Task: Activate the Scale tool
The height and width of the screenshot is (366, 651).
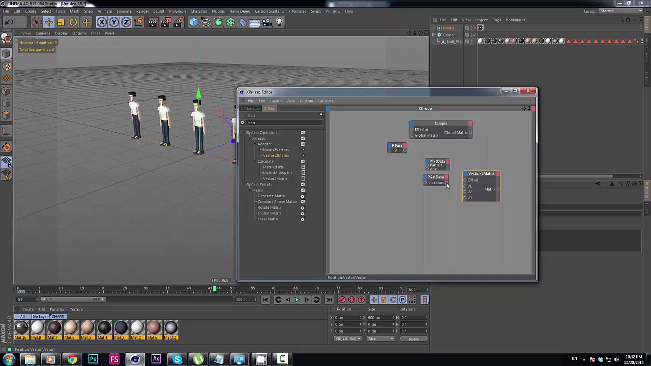Action: pyautogui.click(x=61, y=22)
